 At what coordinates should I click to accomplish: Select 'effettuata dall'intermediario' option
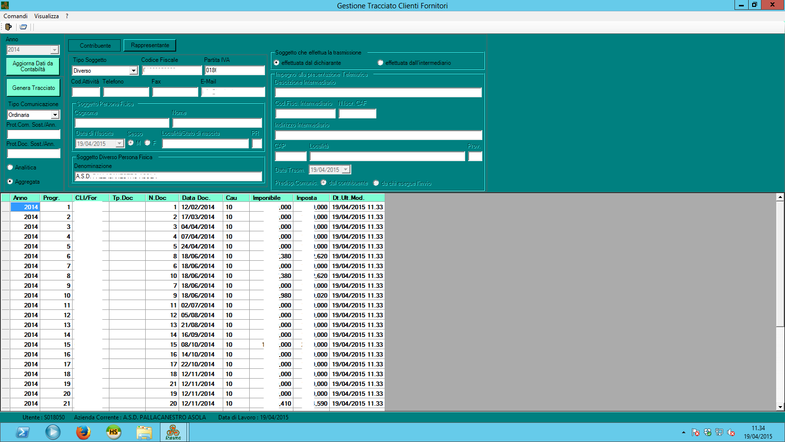(380, 63)
